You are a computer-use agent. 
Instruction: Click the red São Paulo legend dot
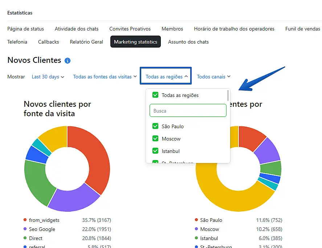pos(196,220)
